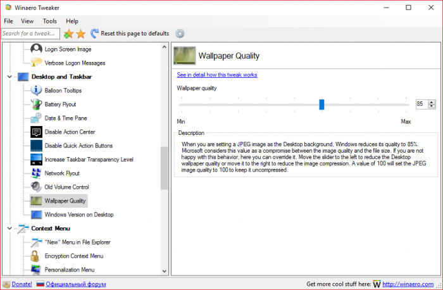Decrease wallpaper quality with down spinner arrow
443x290 pixels.
432,106
